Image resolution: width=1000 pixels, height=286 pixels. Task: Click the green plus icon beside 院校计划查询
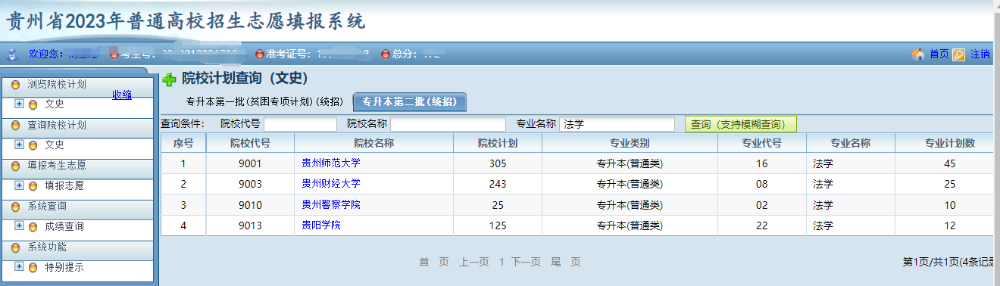(169, 79)
